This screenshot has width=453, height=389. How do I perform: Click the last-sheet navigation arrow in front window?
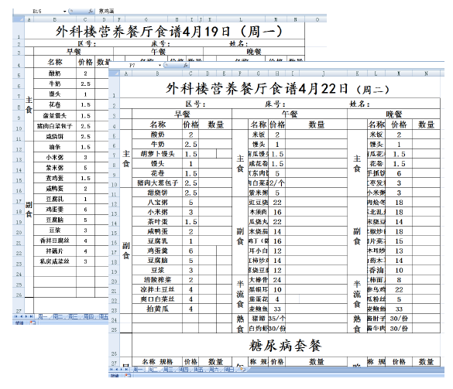[126, 369]
